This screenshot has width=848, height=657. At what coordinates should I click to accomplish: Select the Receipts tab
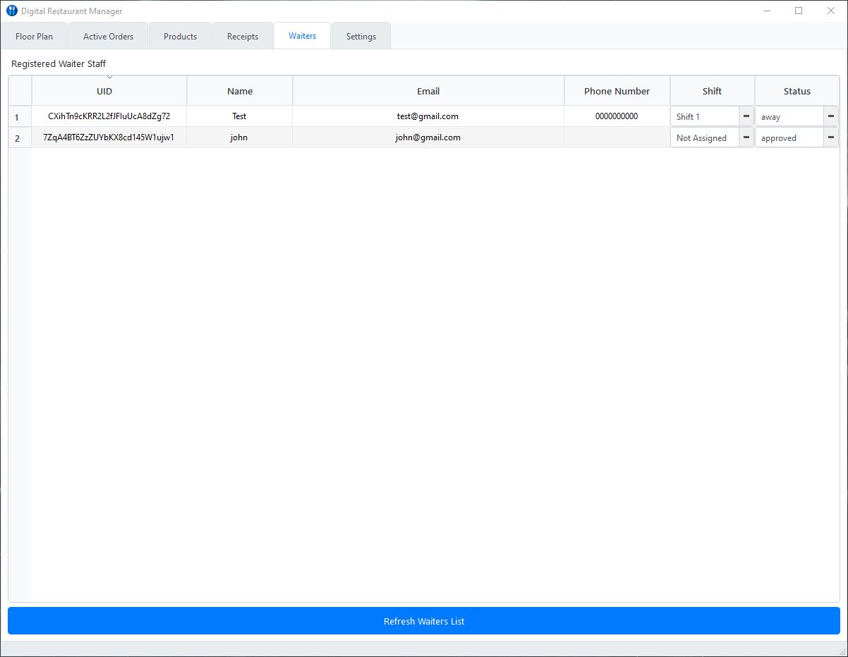tap(243, 36)
